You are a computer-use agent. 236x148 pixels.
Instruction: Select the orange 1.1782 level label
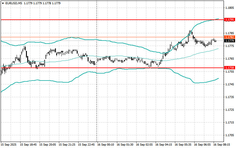(230, 37)
